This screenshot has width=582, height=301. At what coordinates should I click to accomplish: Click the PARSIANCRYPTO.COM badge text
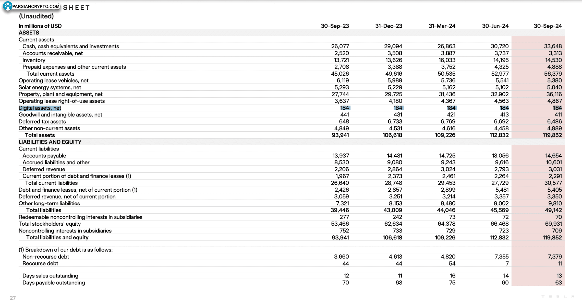(36, 7)
